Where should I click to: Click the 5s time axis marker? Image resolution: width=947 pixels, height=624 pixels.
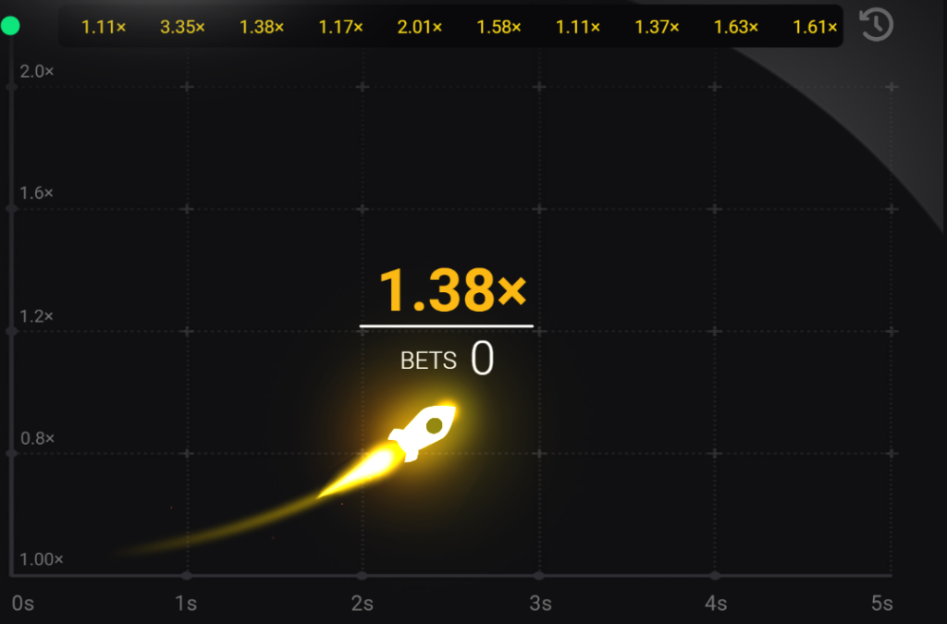[x=881, y=604]
